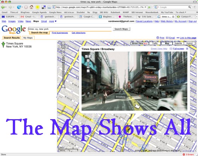Click the Images link in Google navigation
The width and height of the screenshot is (198, 156).
coord(12,21)
